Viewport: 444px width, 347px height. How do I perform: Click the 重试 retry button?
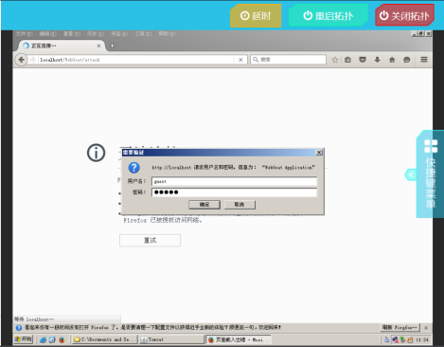[x=150, y=240]
